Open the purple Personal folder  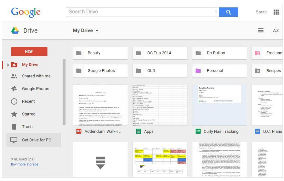click(219, 71)
